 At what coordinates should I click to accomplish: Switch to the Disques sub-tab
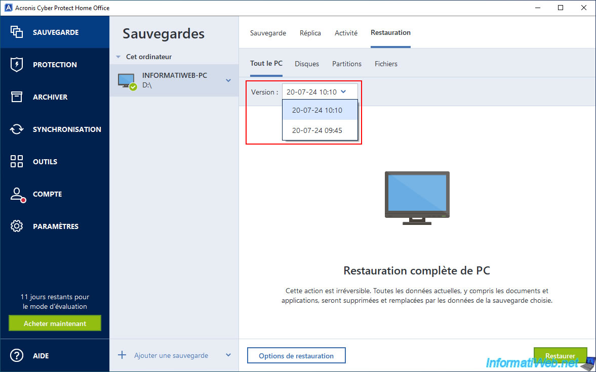pos(307,64)
